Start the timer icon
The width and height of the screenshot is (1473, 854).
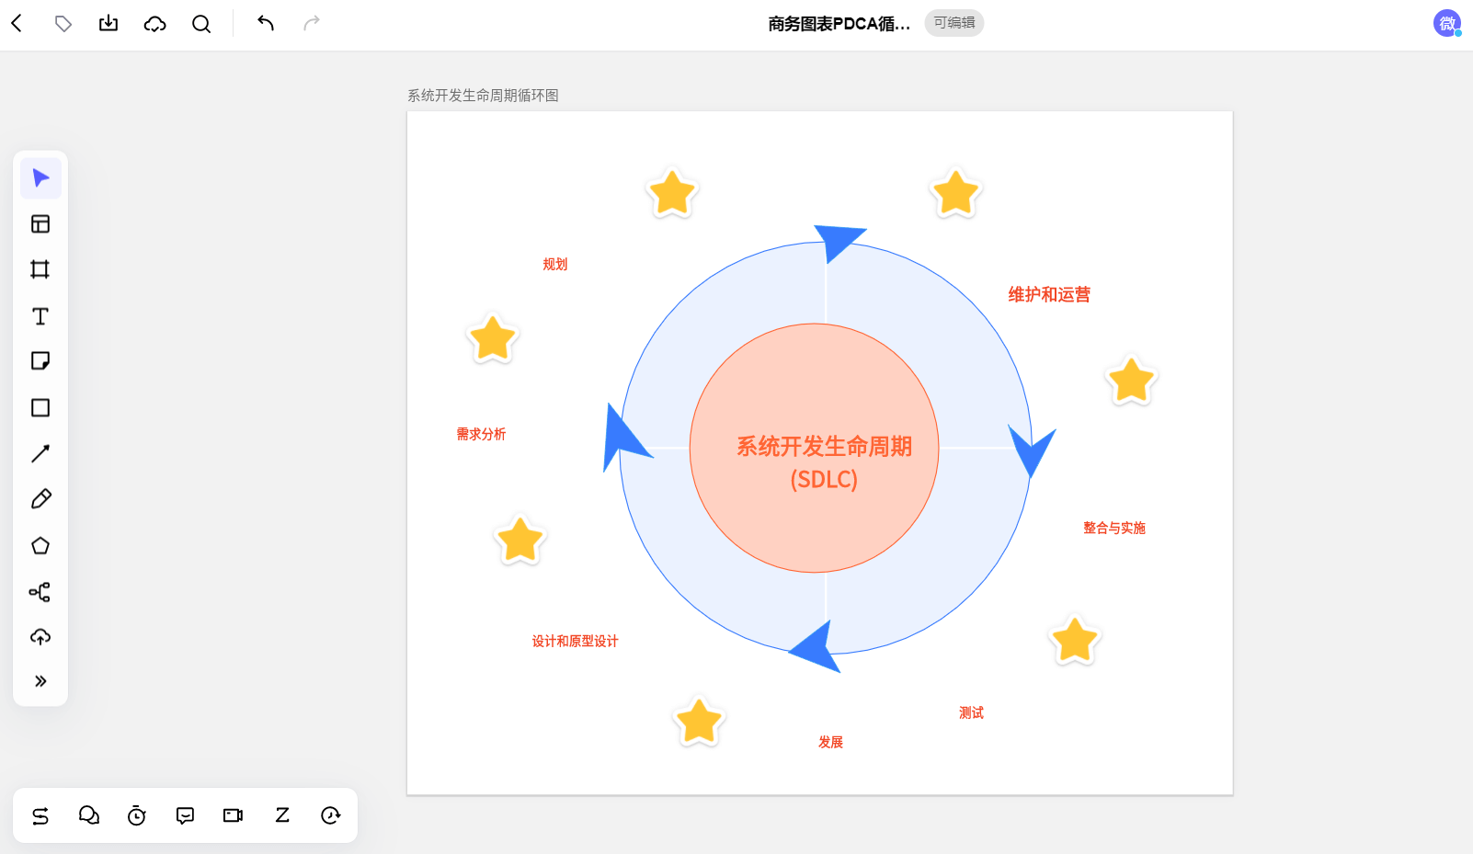137,815
